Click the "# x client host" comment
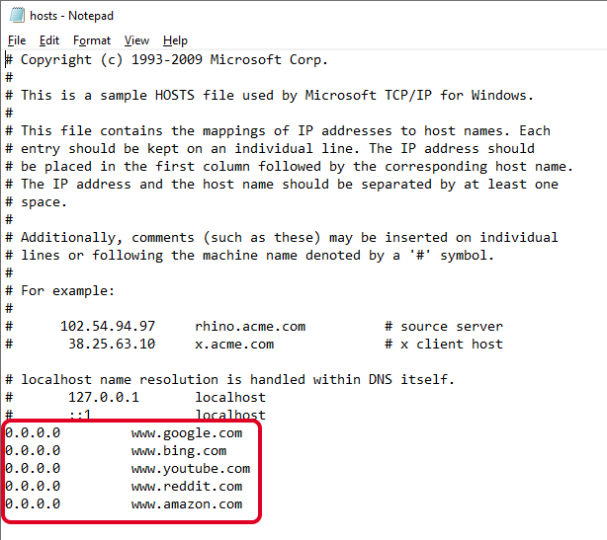Viewport: 607px width, 540px height. [x=444, y=344]
